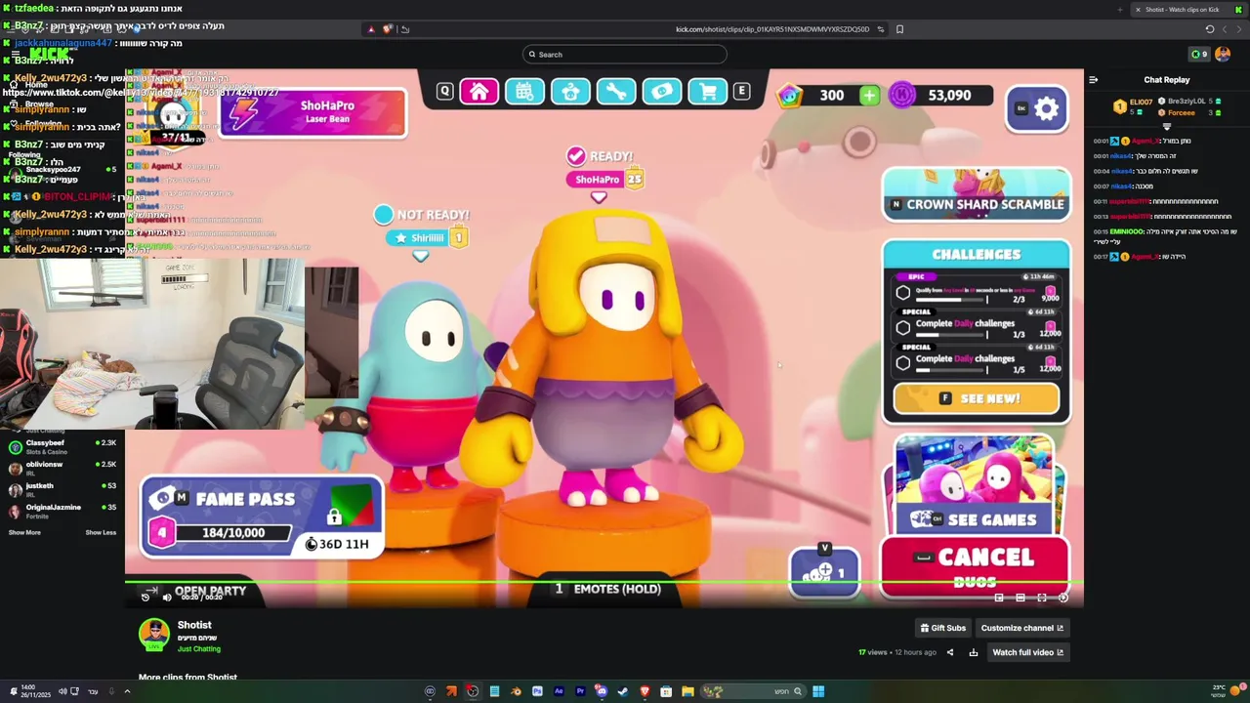The width and height of the screenshot is (1250, 703).
Task: Open the OriginalJazmine recommended channel
Action: (x=62, y=511)
